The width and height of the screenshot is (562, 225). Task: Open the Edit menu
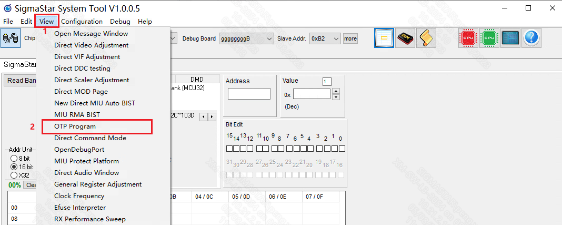26,22
